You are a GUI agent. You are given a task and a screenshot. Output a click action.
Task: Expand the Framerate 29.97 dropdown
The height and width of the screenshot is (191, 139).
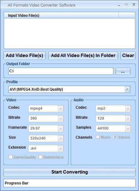point(60,128)
